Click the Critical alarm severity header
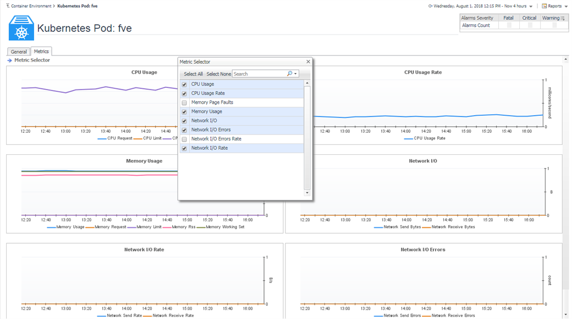The image size is (572, 319). 529,18
